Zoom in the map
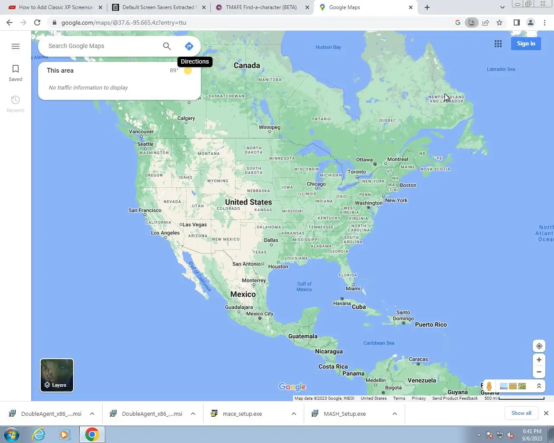This screenshot has width=554, height=443. pyautogui.click(x=539, y=360)
